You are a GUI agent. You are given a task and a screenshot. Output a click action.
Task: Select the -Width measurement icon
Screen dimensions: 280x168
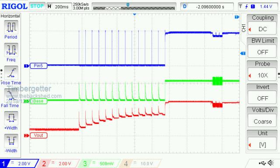(11, 140)
